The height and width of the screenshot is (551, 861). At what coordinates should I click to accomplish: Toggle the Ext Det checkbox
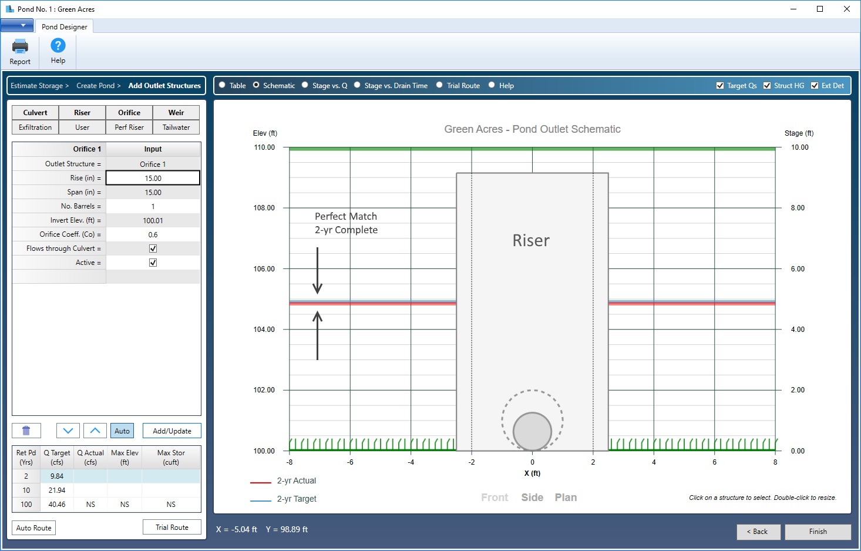pyautogui.click(x=815, y=86)
